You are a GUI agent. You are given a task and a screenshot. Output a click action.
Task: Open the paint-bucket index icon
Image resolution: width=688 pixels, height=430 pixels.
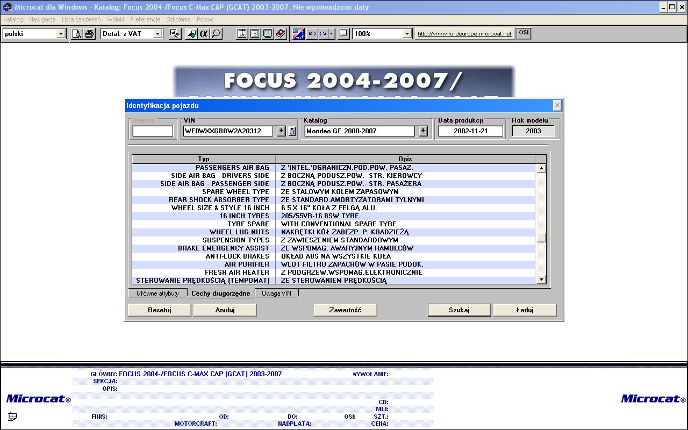click(x=191, y=34)
